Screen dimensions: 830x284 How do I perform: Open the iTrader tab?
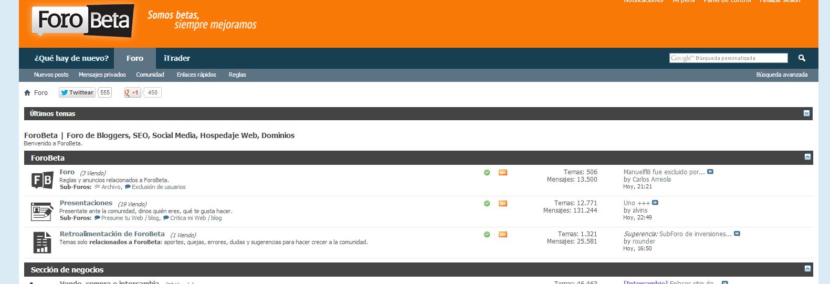177,58
